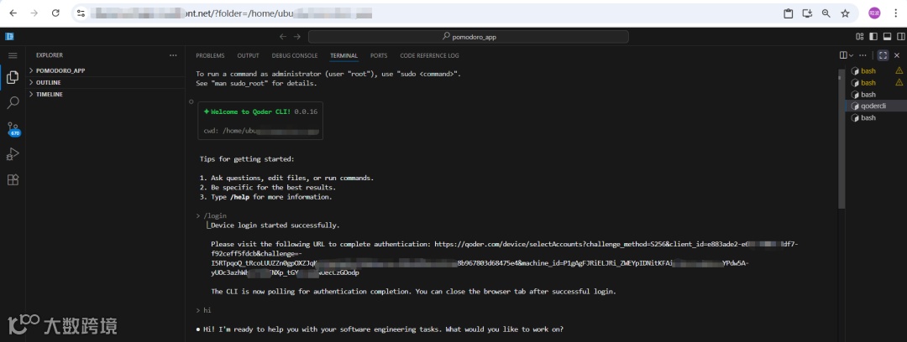Screen dimensions: 907x342
Task: Open the split terminal dropdown arrow
Action: 851,55
